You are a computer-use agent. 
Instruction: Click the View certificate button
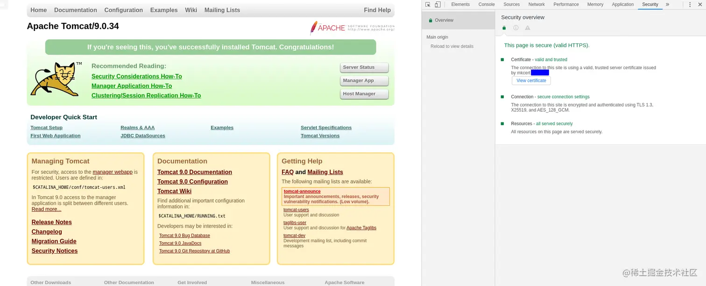531,81
